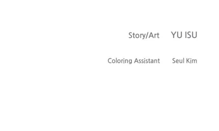Click the capital "C" of Coloring

click(x=110, y=61)
